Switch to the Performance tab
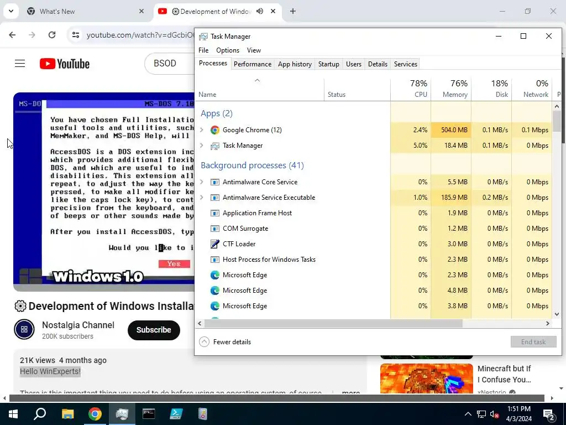Viewport: 566px width, 425px height. [253, 64]
